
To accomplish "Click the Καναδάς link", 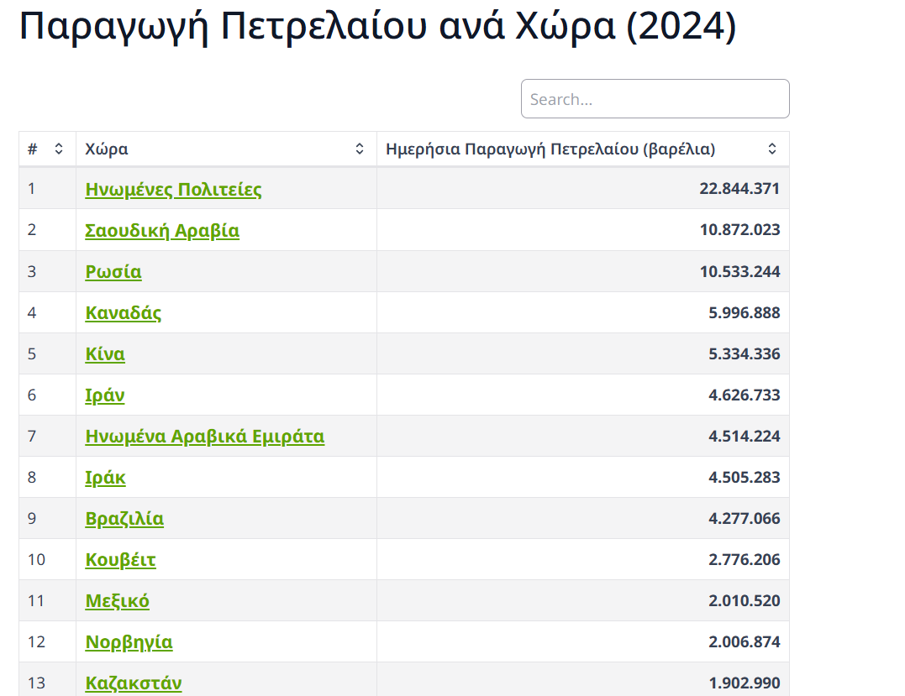I will coord(124,313).
